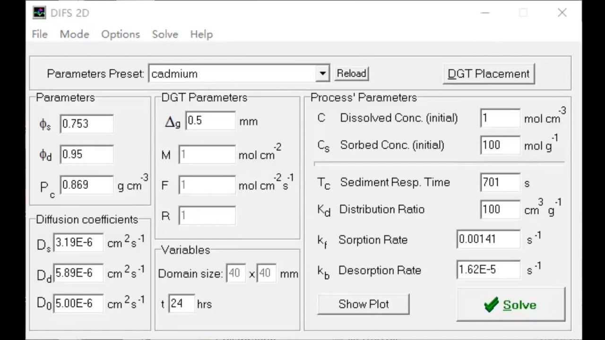Close the DIFS 2D window

pyautogui.click(x=562, y=13)
